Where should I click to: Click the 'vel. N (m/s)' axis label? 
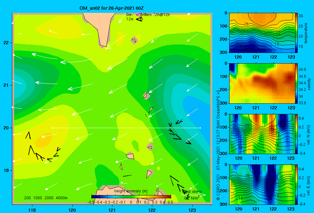(308, 135)
